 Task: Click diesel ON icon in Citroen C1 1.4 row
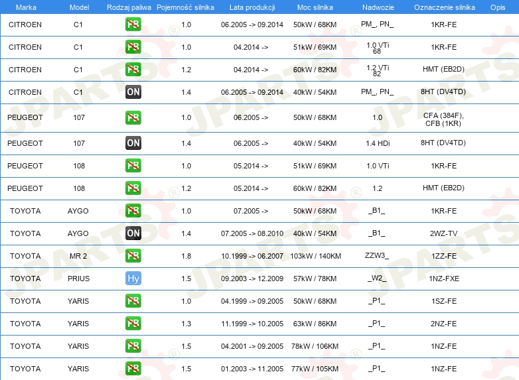pos(133,92)
